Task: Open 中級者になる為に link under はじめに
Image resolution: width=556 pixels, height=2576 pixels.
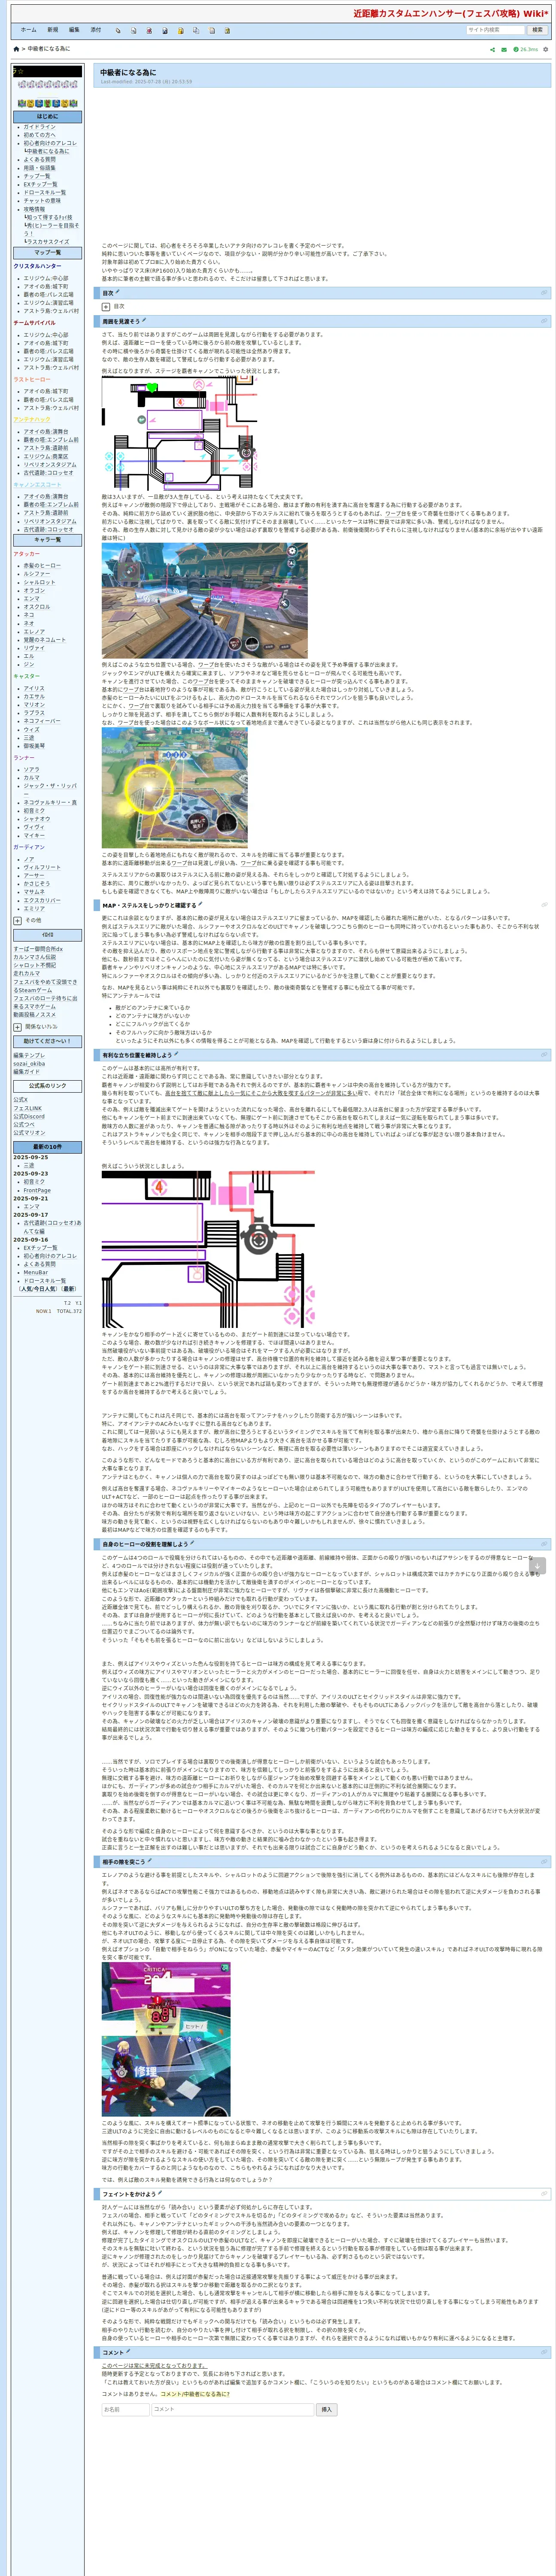Action: (x=49, y=151)
